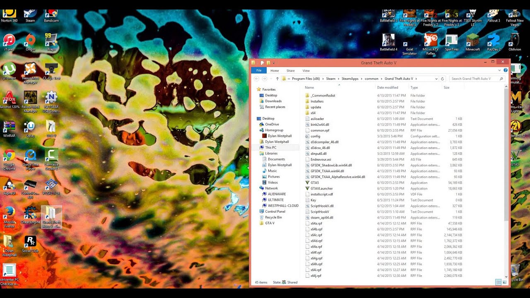The width and height of the screenshot is (530, 298).
Task: Open the address bar history dropdown
Action: [x=436, y=79]
